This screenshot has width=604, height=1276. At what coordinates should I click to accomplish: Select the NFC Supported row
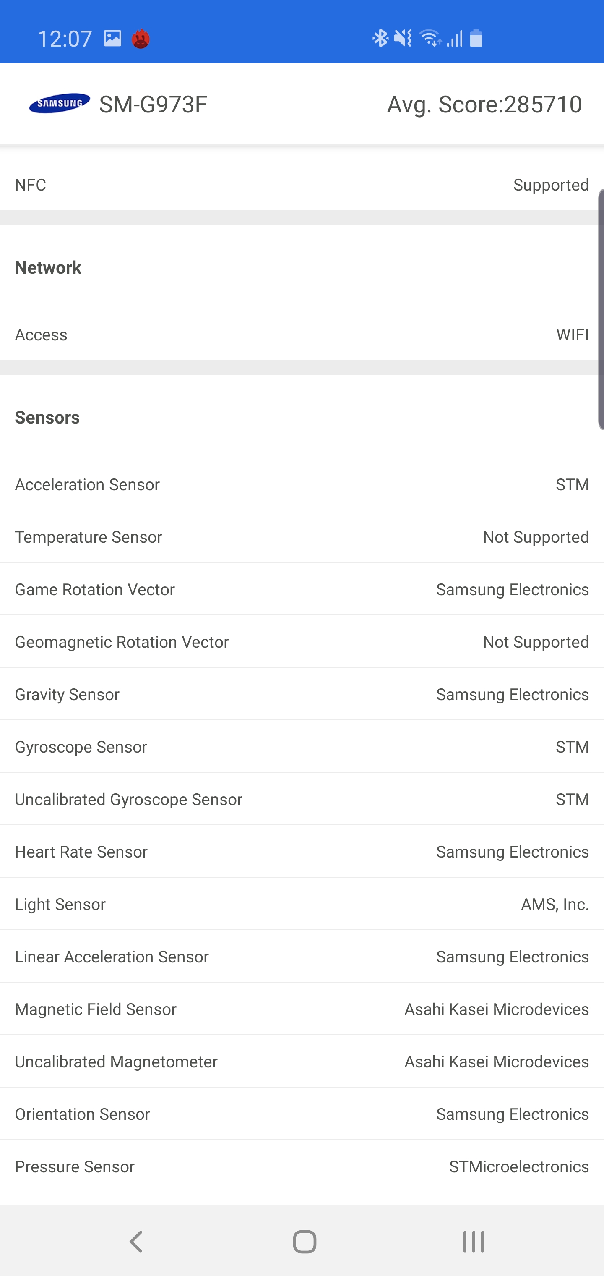click(302, 185)
